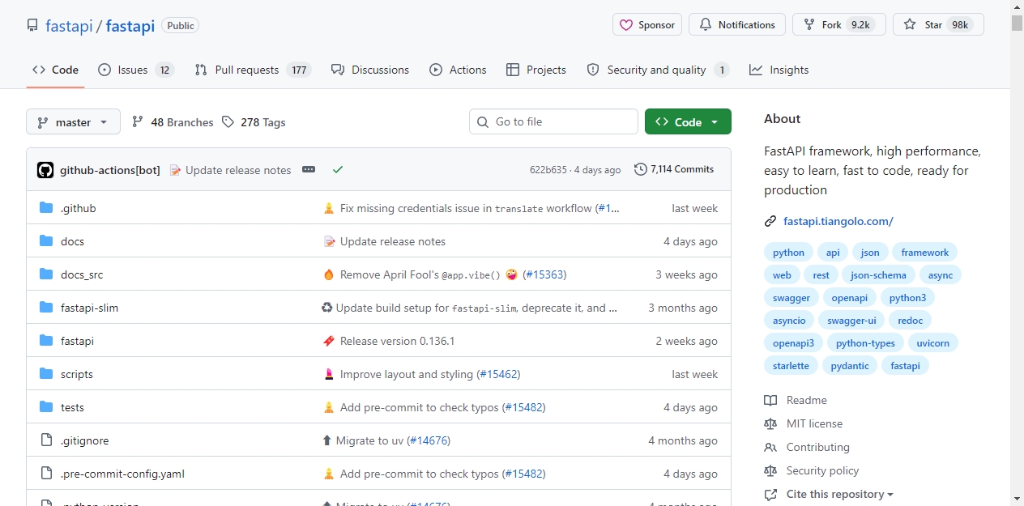Click 'Update release notes' latest commit message
Screen dimensions: 1024x506
[x=238, y=170]
